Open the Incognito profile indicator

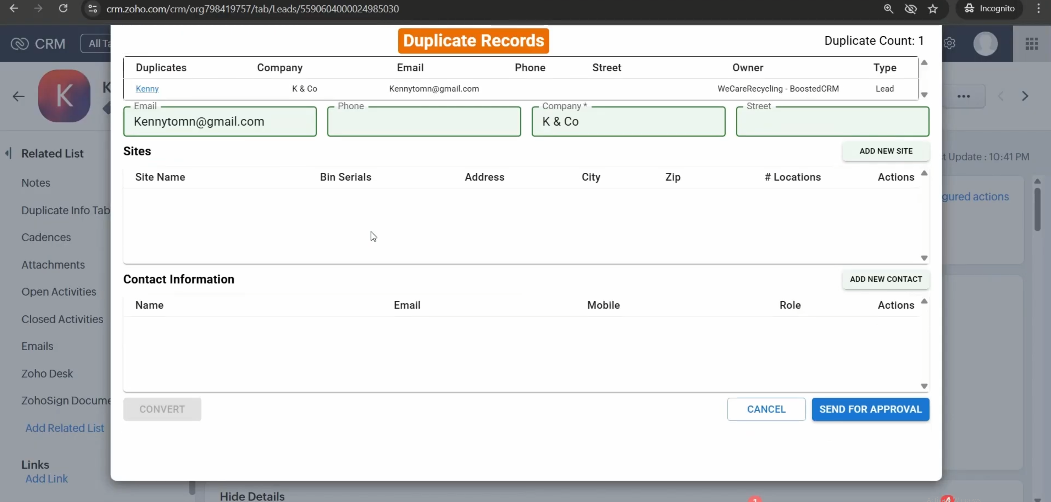[x=989, y=9]
